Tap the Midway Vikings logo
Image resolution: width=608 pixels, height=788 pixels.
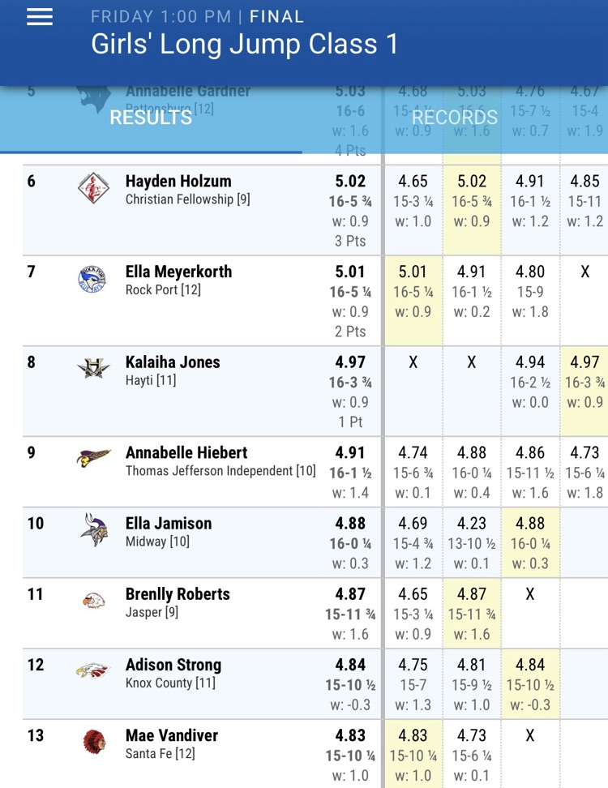(95, 529)
